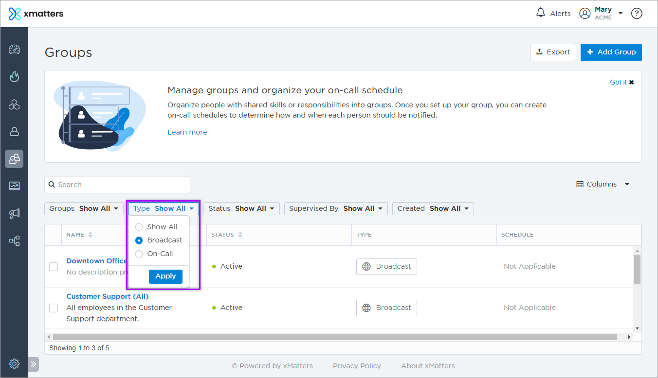Open the settings gear in sidebar

point(14,363)
